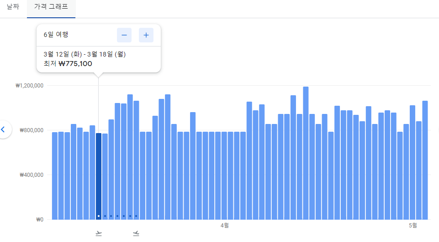Click the ₩1,200,000 axis label
439x242 pixels.
click(29, 86)
